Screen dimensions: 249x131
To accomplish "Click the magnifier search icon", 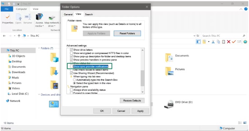I will point(244,36).
